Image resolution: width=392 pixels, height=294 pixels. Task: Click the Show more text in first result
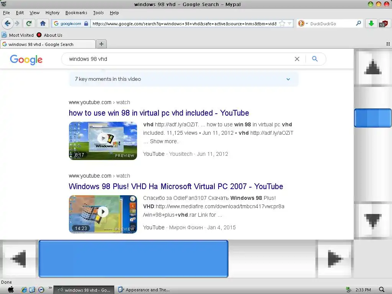164,141
